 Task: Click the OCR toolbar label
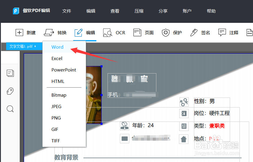(120, 33)
